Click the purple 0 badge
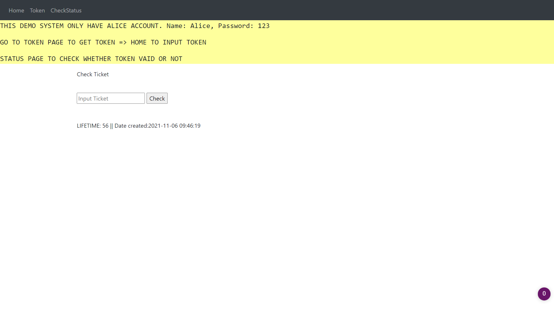The image size is (554, 312). [544, 294]
